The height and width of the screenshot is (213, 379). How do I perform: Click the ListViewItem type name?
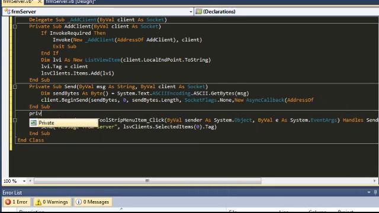pyautogui.click(x=102, y=60)
